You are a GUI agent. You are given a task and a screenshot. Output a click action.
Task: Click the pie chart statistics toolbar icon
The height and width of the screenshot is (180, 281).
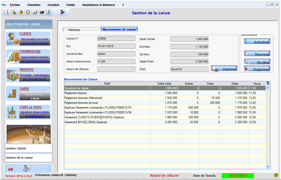42,12
